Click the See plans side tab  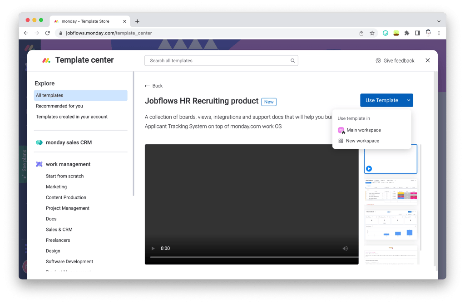click(24, 164)
